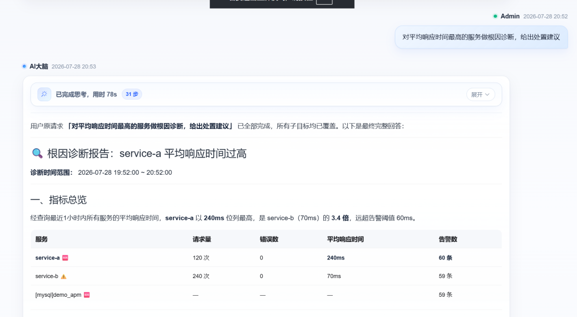577x317 pixels.
Task: Select service-b in the table
Action: pyautogui.click(x=46, y=277)
